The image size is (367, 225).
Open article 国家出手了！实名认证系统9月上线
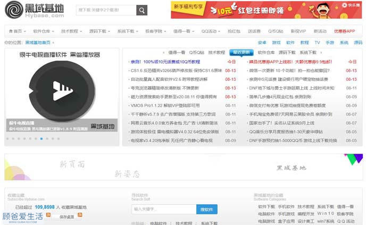(281, 123)
